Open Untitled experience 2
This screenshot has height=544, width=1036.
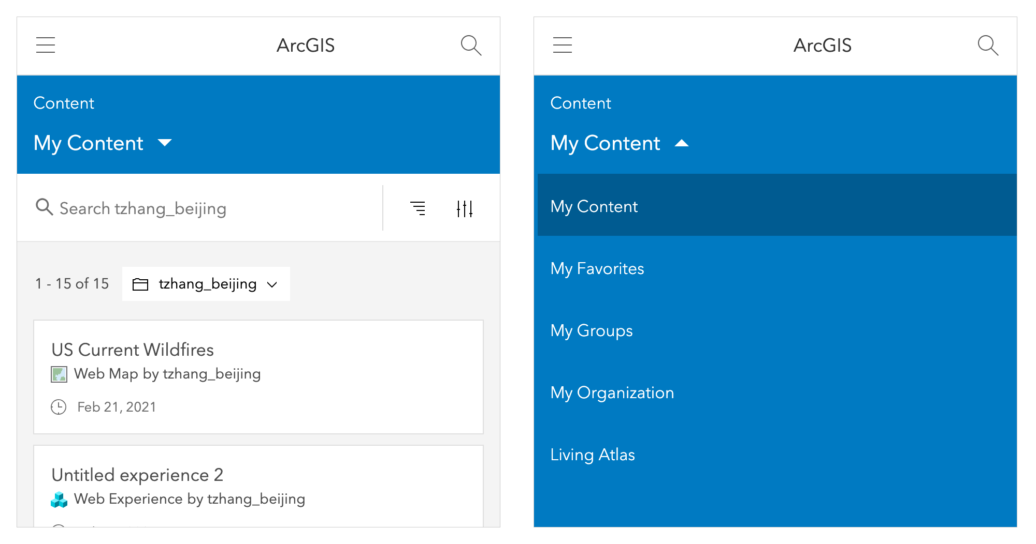tap(137, 475)
